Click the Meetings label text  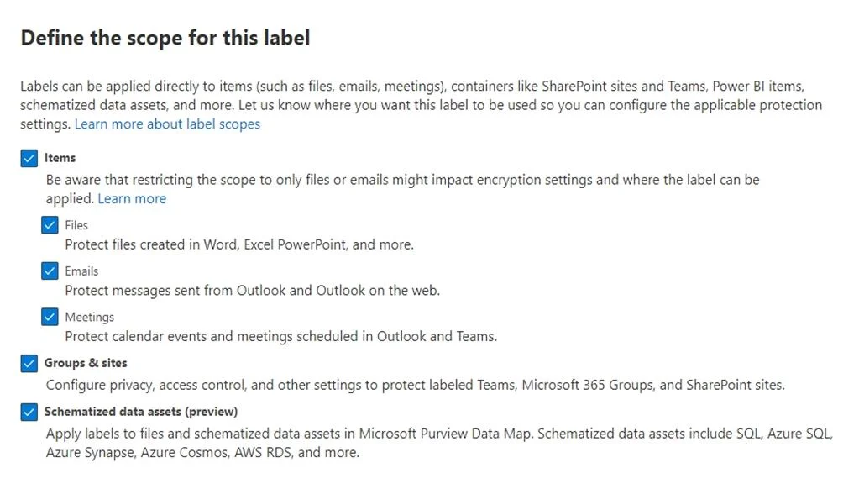pyautogui.click(x=89, y=317)
